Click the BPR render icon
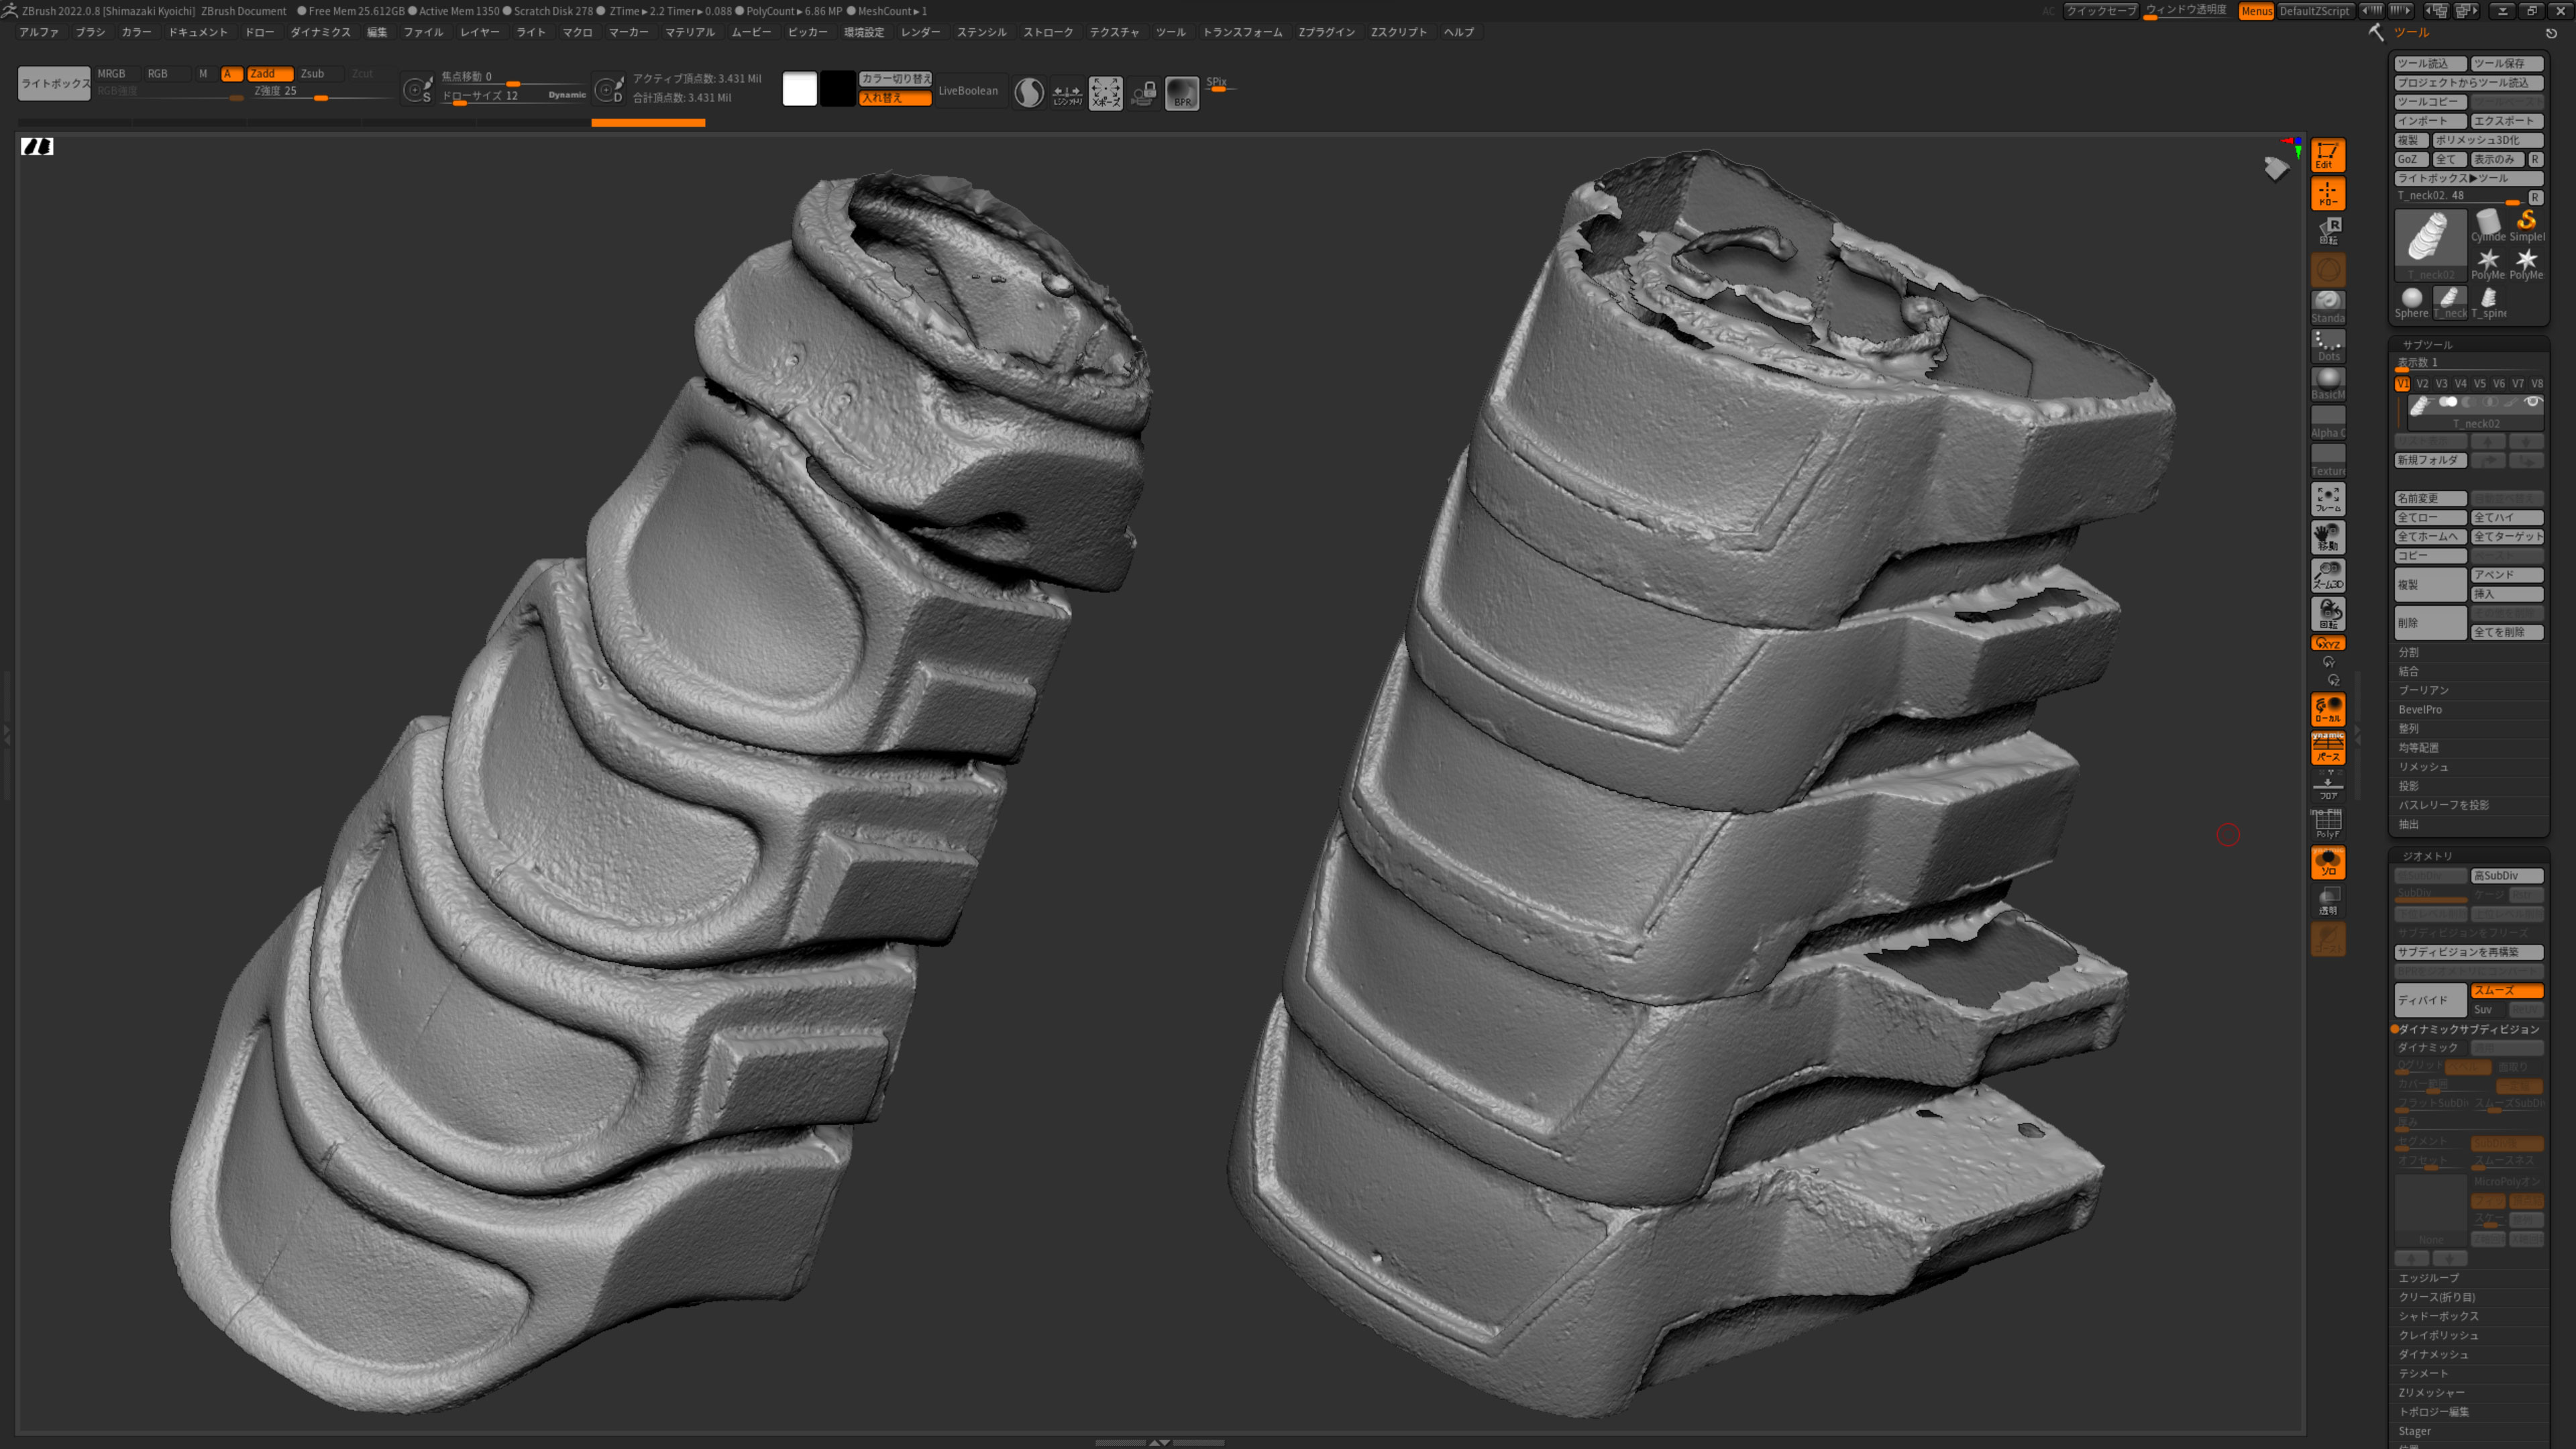 click(x=1181, y=93)
